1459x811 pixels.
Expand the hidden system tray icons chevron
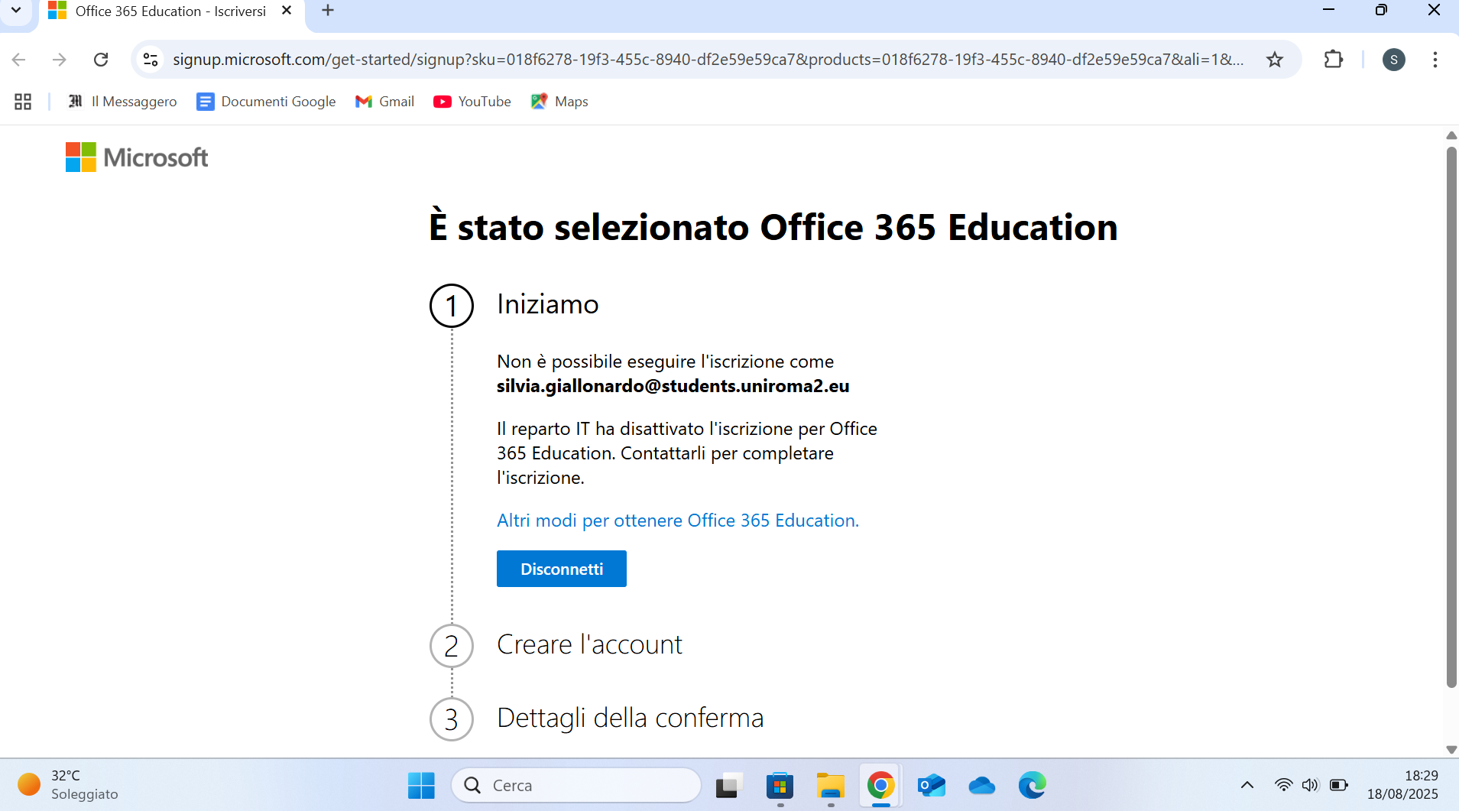click(1247, 785)
